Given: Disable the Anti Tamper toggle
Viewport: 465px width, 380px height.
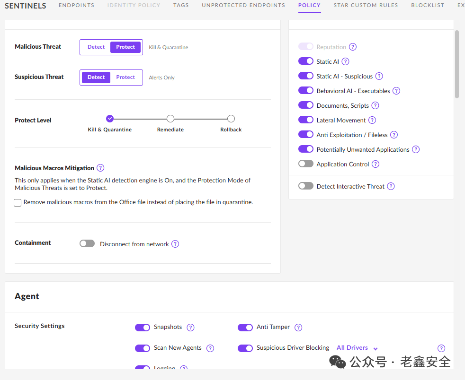Looking at the screenshot, I should 245,328.
